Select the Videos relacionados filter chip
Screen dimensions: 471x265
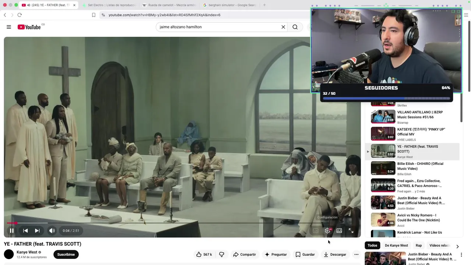439,245
